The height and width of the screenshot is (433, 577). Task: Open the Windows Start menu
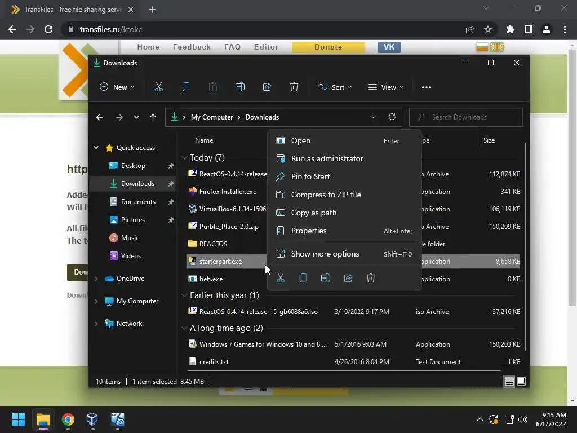coord(18,419)
